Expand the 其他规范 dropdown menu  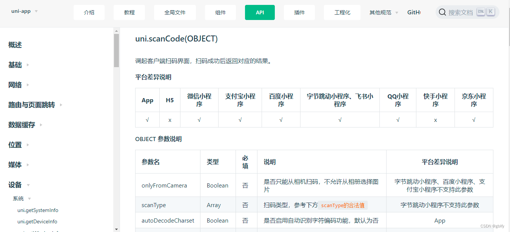pos(384,12)
